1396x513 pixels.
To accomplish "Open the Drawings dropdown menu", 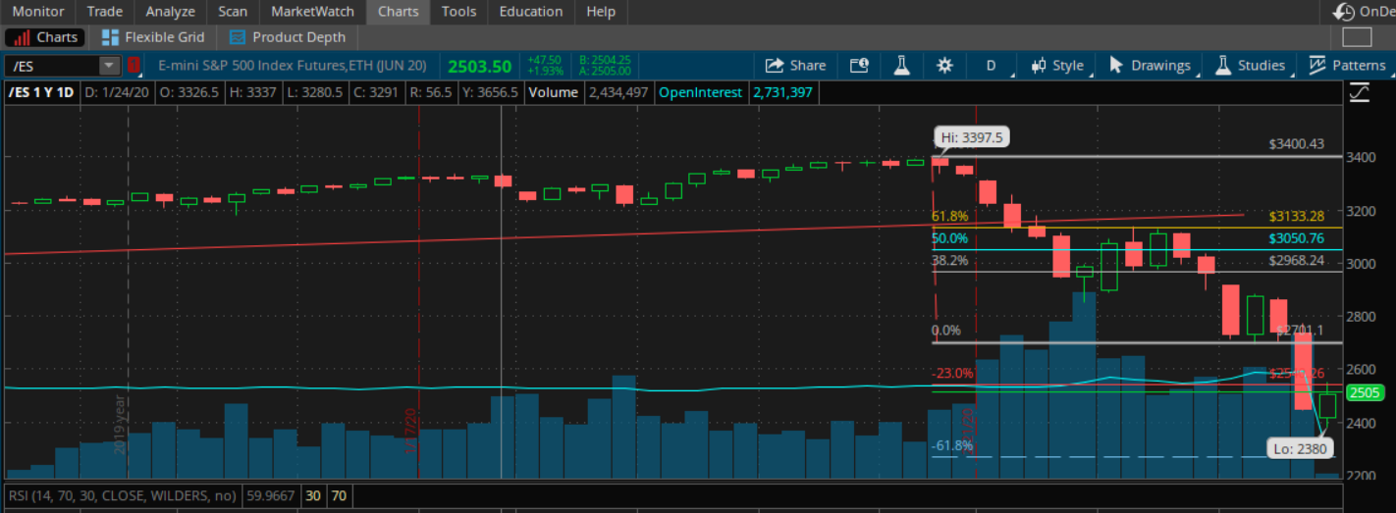I will [1149, 65].
